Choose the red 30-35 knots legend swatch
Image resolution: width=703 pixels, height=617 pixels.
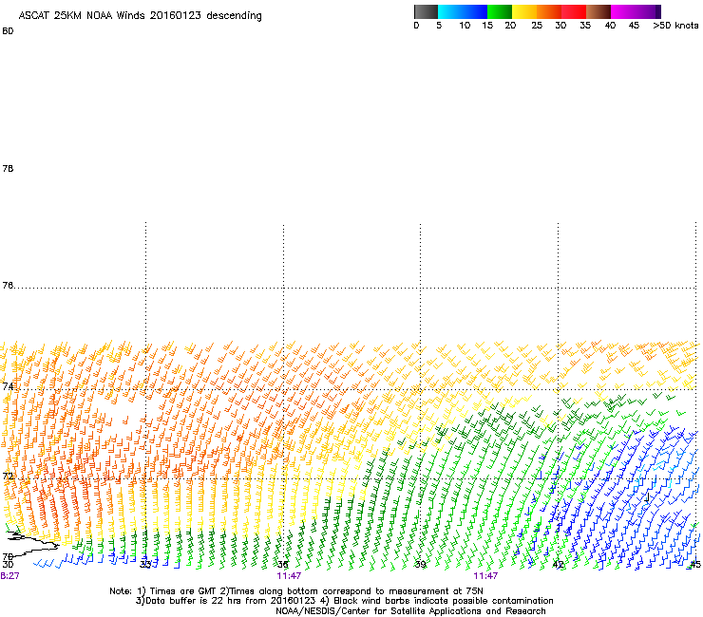(574, 11)
